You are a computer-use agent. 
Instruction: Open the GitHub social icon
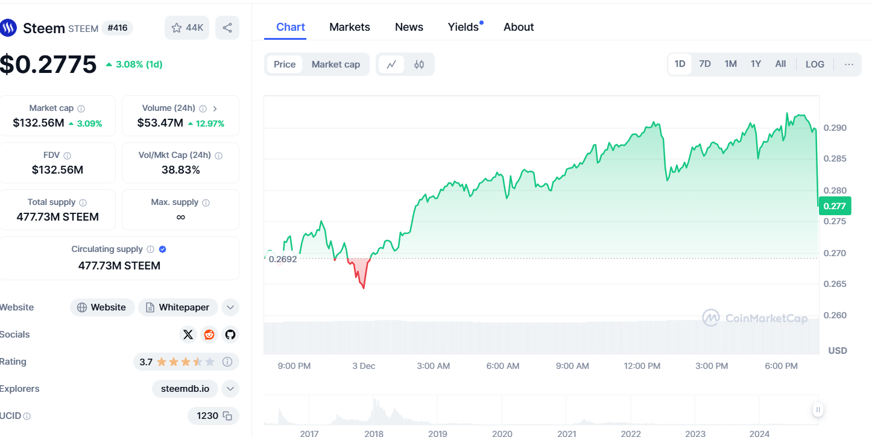point(230,335)
